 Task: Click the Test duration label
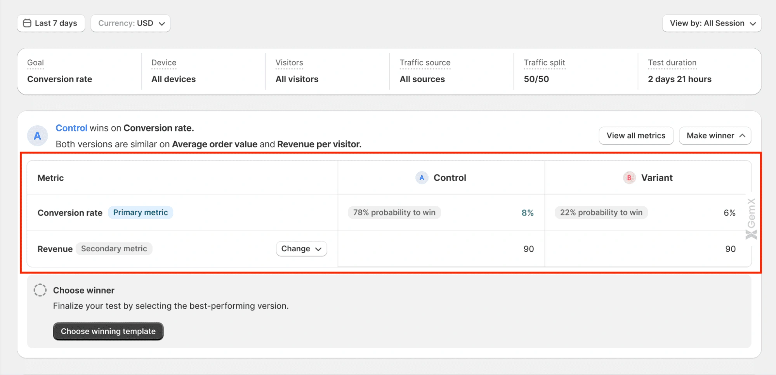(672, 62)
